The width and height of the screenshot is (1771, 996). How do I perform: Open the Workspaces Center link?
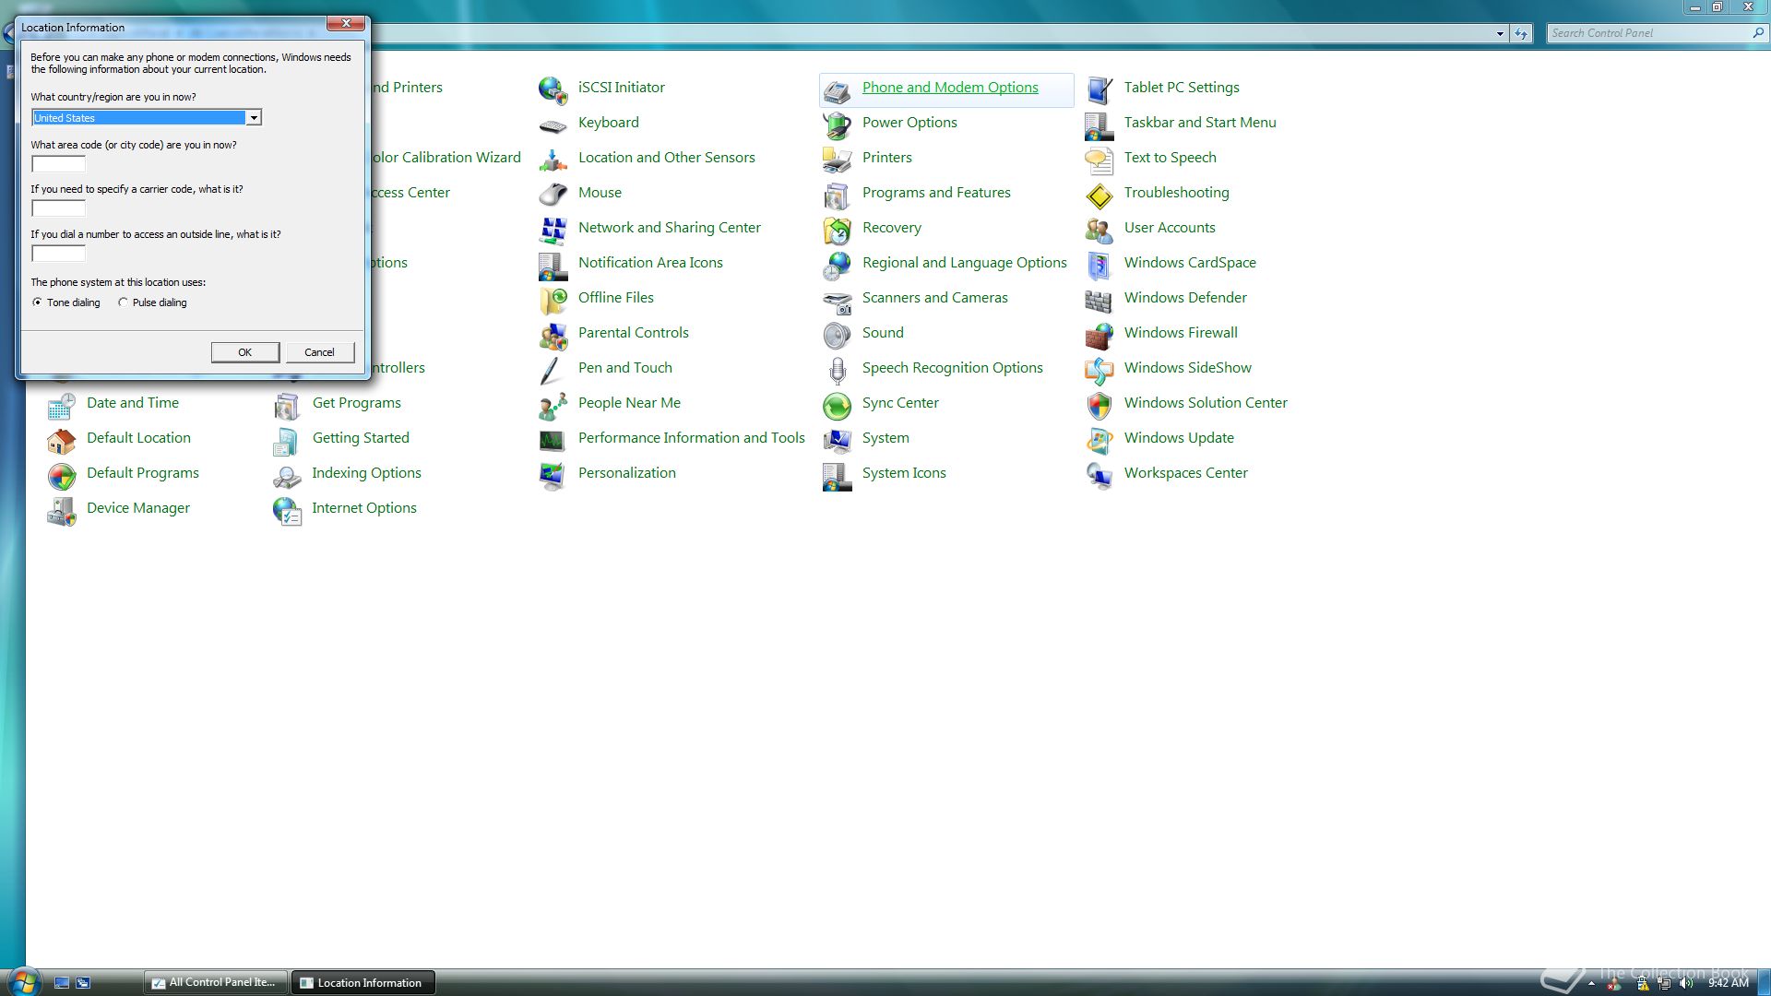[x=1185, y=473]
